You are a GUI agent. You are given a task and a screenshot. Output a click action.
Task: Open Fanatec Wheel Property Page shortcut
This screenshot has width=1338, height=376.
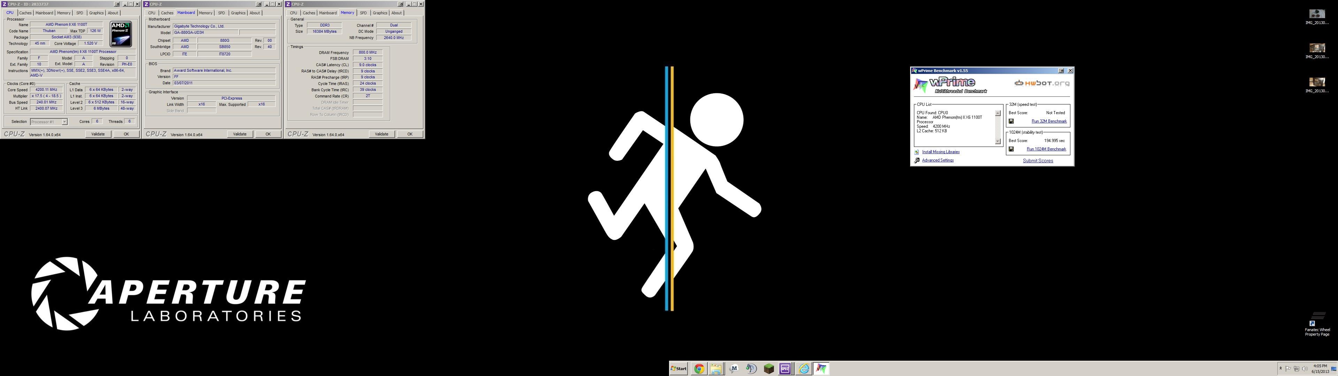pos(1317,324)
